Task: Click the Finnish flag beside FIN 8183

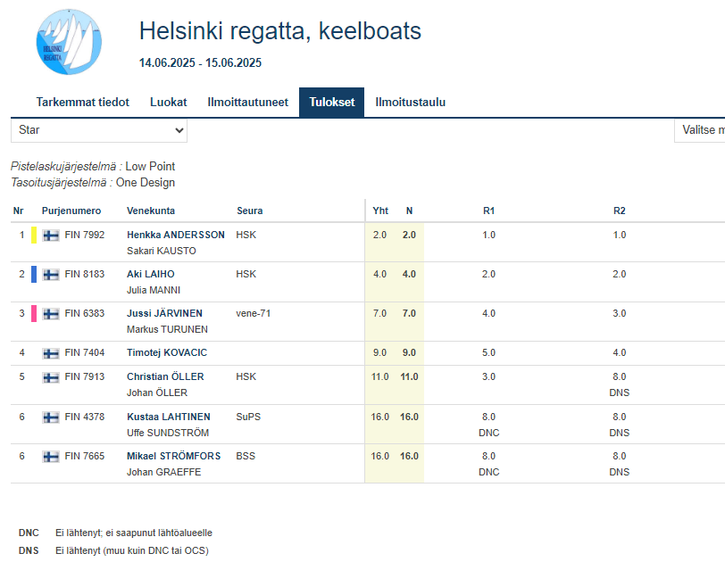Action: [51, 275]
